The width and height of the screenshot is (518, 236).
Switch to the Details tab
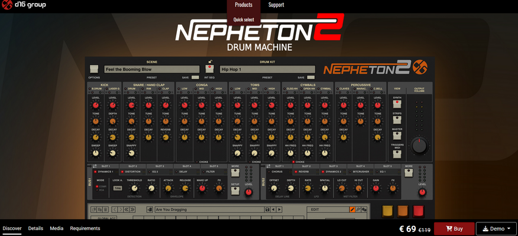[35, 228]
